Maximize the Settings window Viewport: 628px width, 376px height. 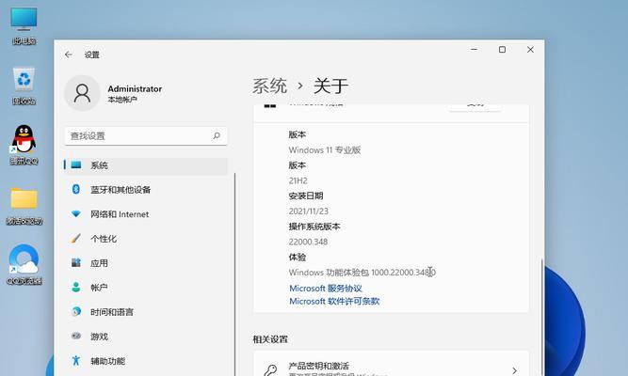tap(502, 49)
